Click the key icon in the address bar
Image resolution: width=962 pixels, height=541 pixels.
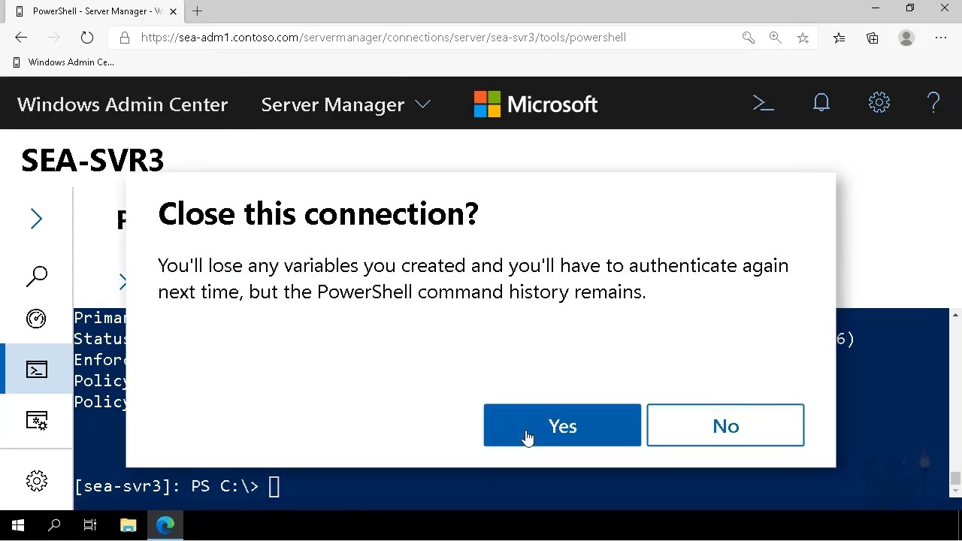(748, 38)
